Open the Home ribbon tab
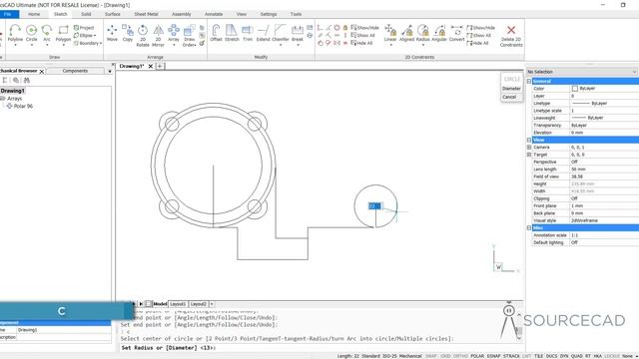 pyautogui.click(x=34, y=14)
